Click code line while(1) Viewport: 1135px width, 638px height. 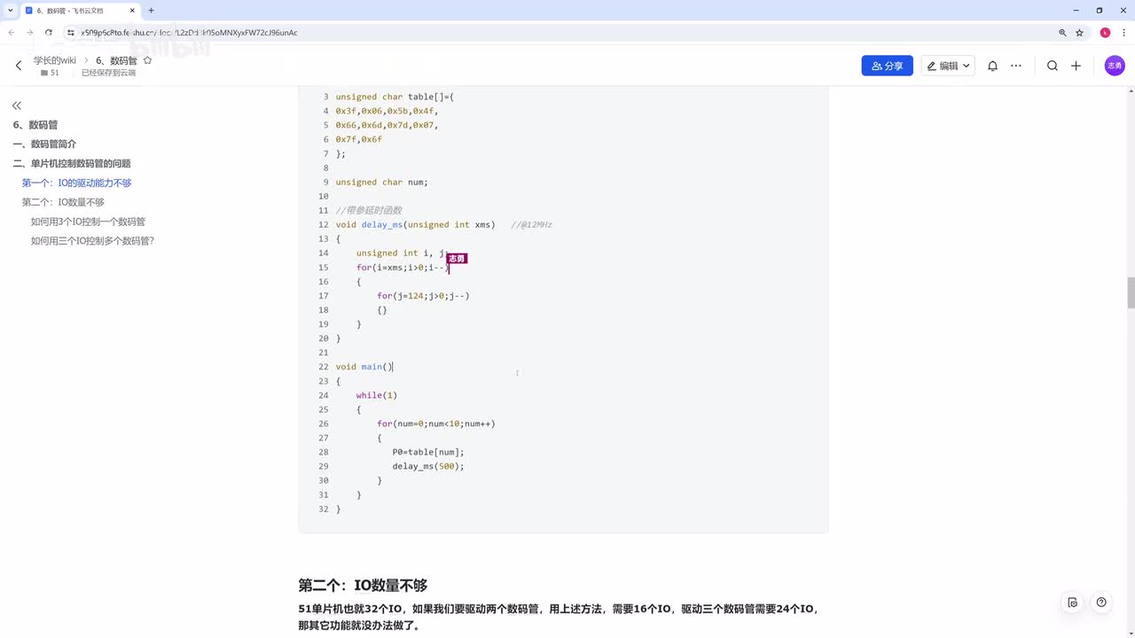coord(377,395)
